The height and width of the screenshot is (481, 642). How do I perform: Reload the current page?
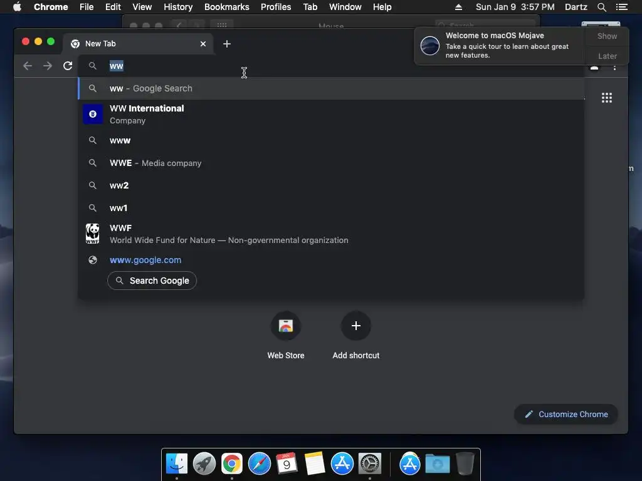tap(68, 66)
